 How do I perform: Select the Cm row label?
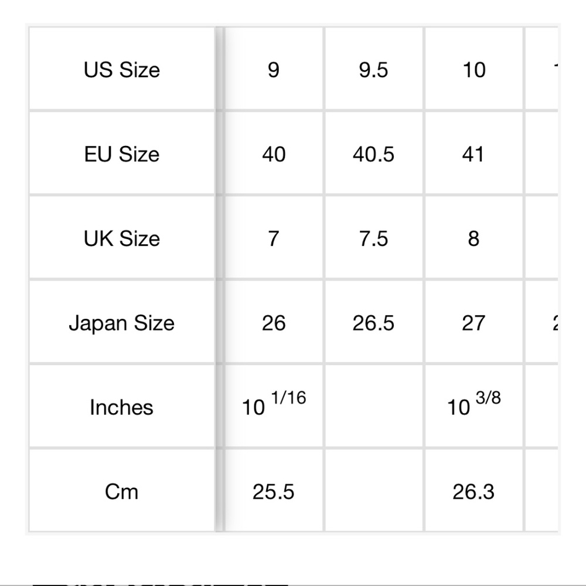[x=122, y=491]
